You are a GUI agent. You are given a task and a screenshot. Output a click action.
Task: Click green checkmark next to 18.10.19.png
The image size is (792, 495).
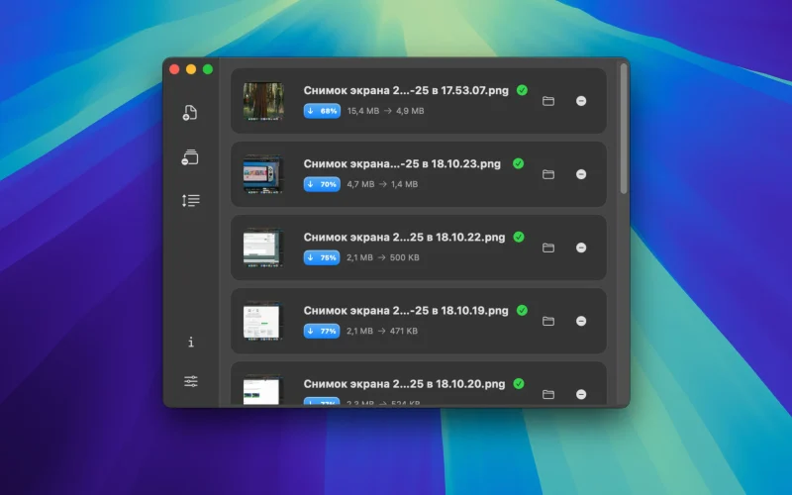click(x=523, y=310)
